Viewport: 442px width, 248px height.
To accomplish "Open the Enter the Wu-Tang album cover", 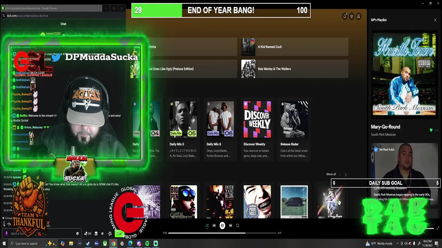I will coord(220,202).
